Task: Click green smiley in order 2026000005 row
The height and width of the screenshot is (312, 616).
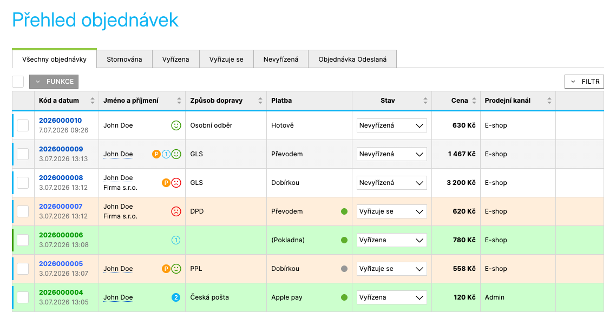Action: click(176, 268)
